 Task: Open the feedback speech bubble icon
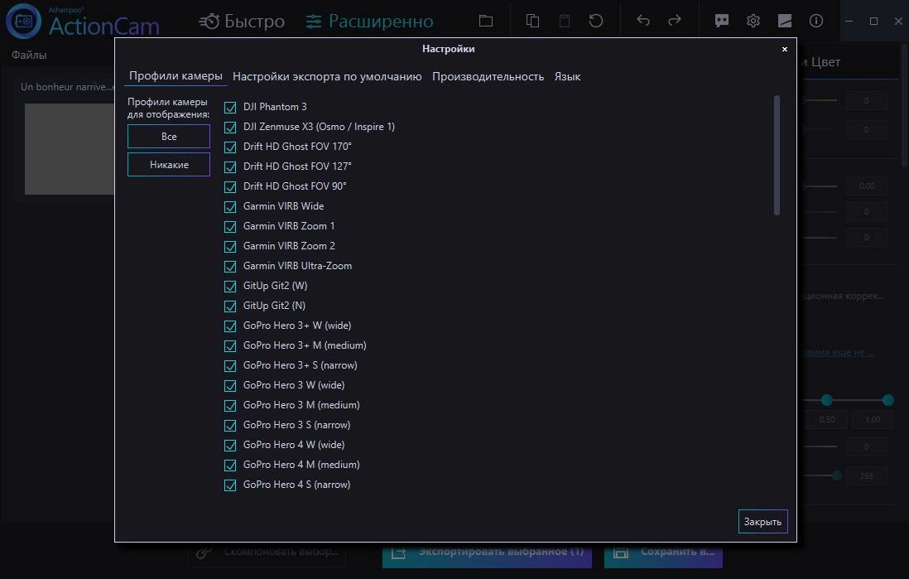click(722, 21)
